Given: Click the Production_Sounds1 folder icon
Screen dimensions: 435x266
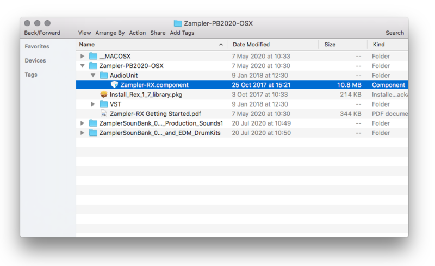Looking at the screenshot, I should click(x=93, y=123).
